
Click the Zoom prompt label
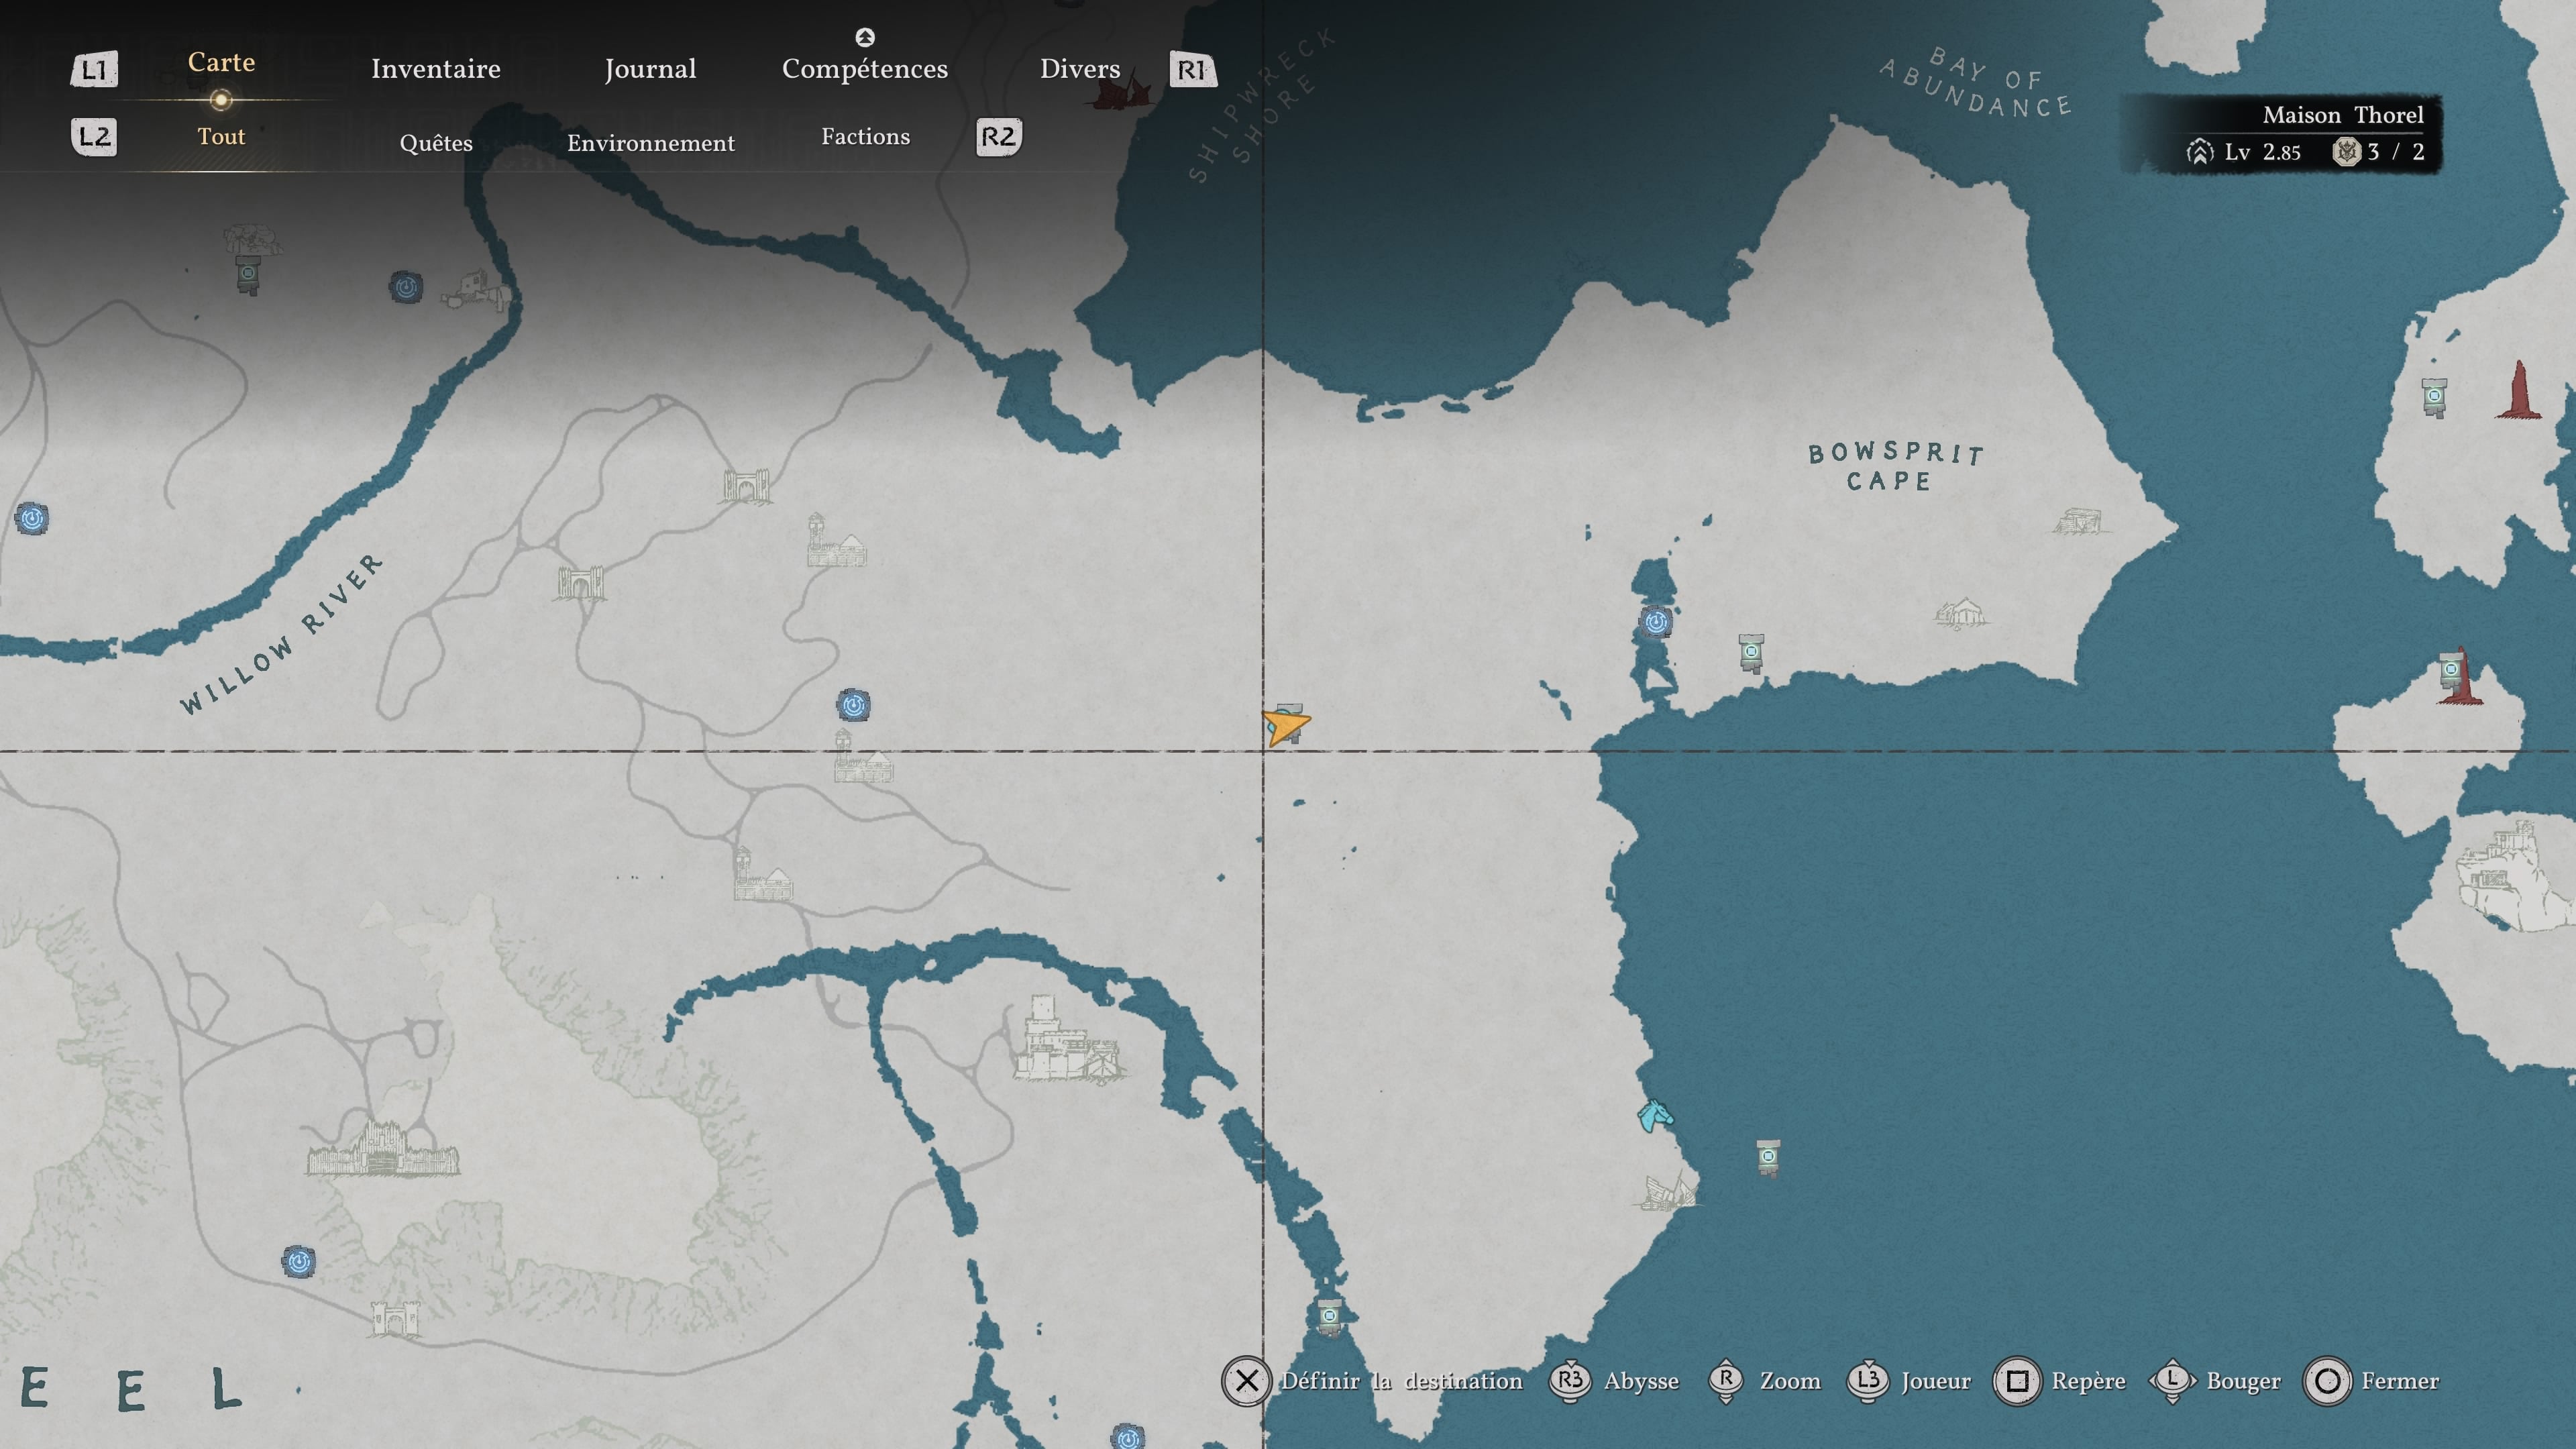(x=1790, y=1381)
